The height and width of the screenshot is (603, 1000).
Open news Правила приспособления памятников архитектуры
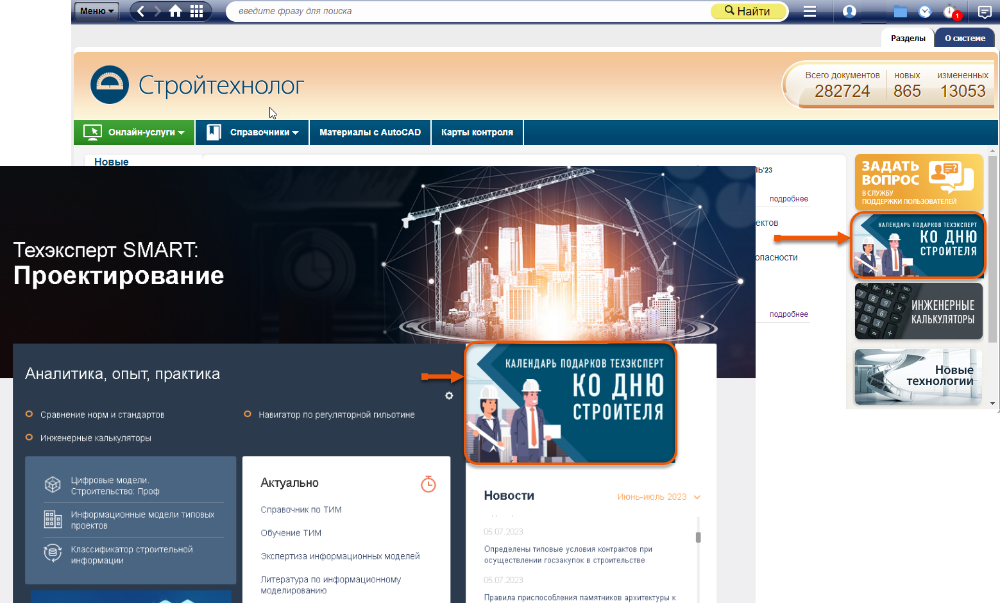click(580, 598)
